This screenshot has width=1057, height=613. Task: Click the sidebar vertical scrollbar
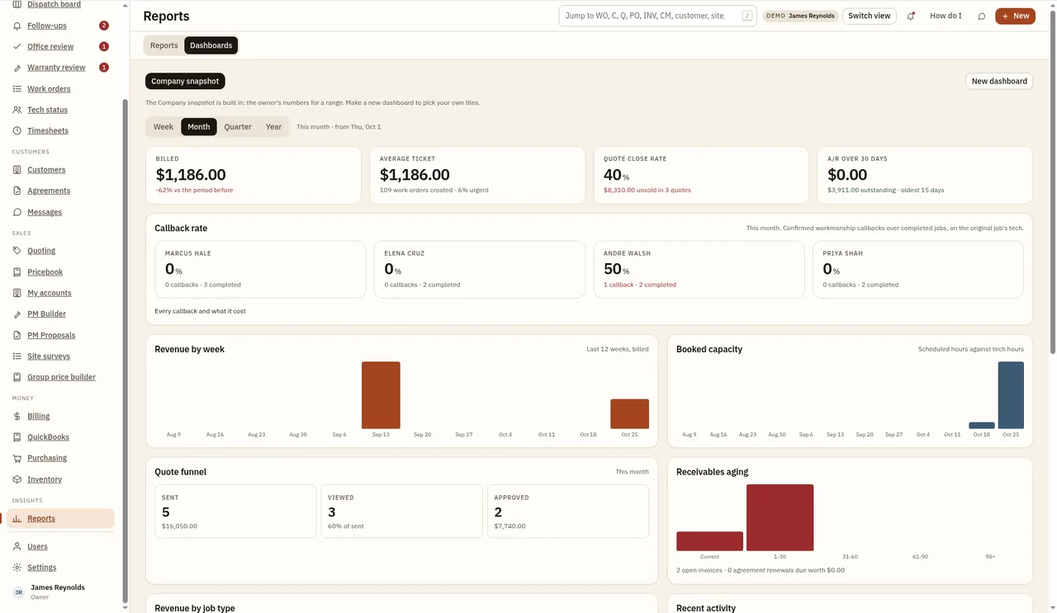(125, 351)
